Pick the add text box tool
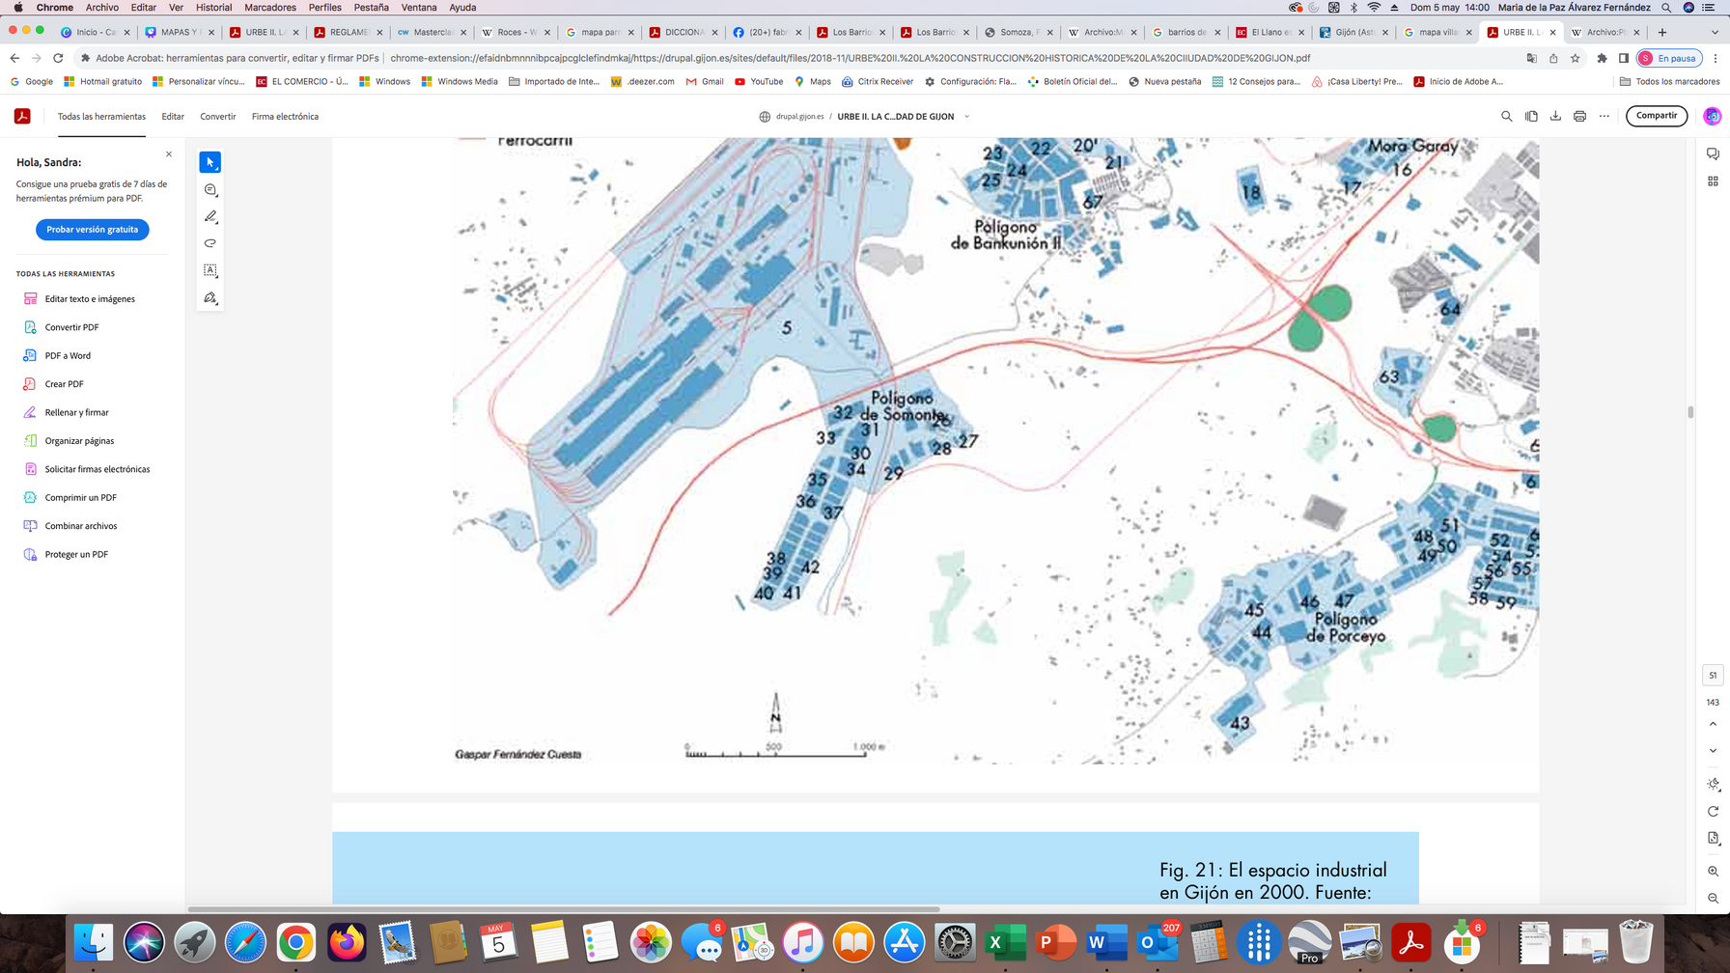This screenshot has height=973, width=1730. [210, 270]
